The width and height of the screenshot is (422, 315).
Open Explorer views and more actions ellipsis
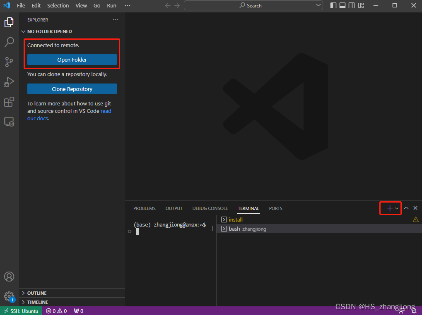(116, 20)
